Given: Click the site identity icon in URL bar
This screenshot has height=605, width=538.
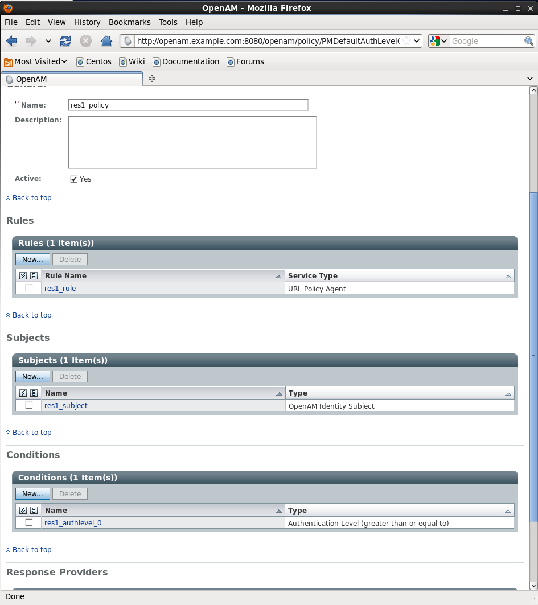Looking at the screenshot, I should click(x=128, y=41).
